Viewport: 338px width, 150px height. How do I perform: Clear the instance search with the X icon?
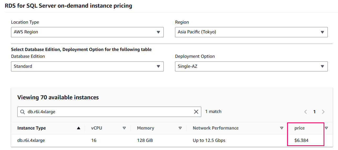[x=196, y=112]
